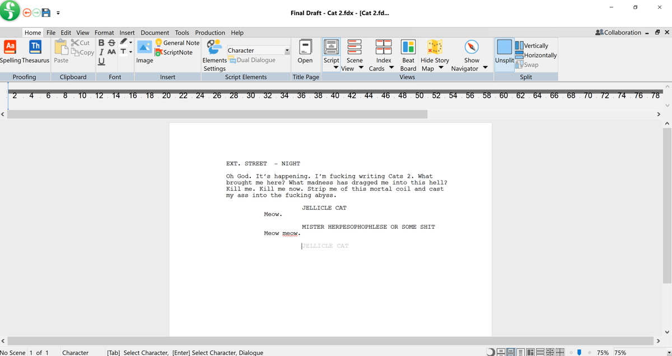This screenshot has width=672, height=356.
Task: Open the Beat Board
Action: click(x=408, y=55)
